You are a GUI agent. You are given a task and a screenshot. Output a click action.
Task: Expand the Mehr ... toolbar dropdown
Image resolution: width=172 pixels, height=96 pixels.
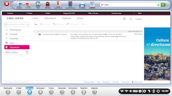point(84,24)
